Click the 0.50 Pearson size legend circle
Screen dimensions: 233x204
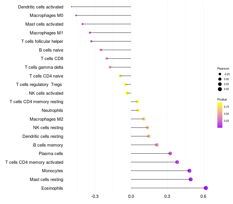[x=220, y=89]
